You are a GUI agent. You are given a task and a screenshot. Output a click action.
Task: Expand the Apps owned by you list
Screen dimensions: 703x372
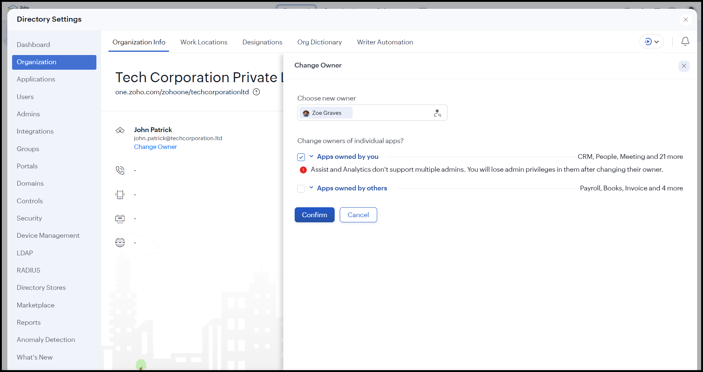click(x=311, y=156)
